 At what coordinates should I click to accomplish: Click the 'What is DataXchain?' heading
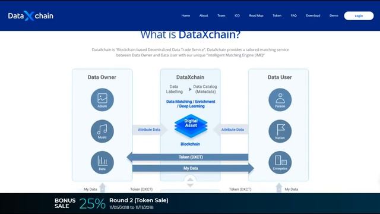(x=191, y=34)
